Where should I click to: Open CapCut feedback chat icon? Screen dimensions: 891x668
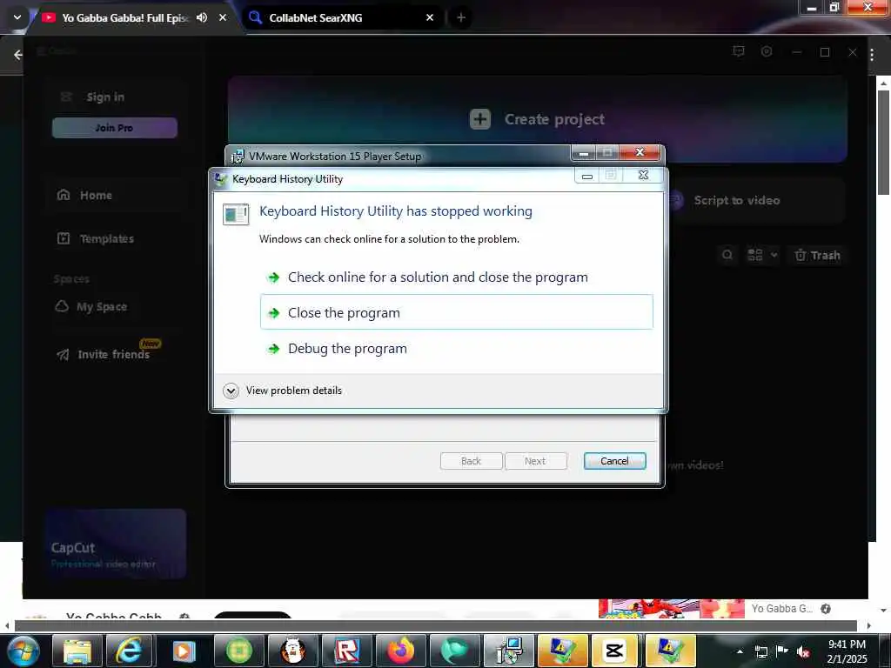(739, 51)
